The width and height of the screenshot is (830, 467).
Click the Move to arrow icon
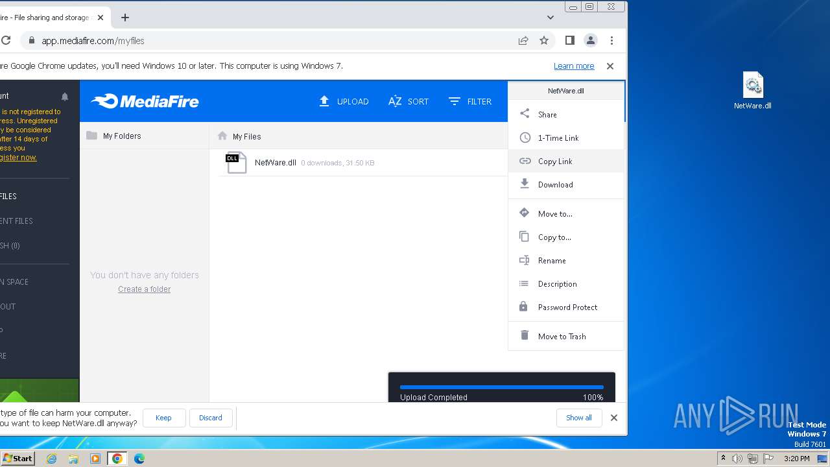pyautogui.click(x=525, y=213)
